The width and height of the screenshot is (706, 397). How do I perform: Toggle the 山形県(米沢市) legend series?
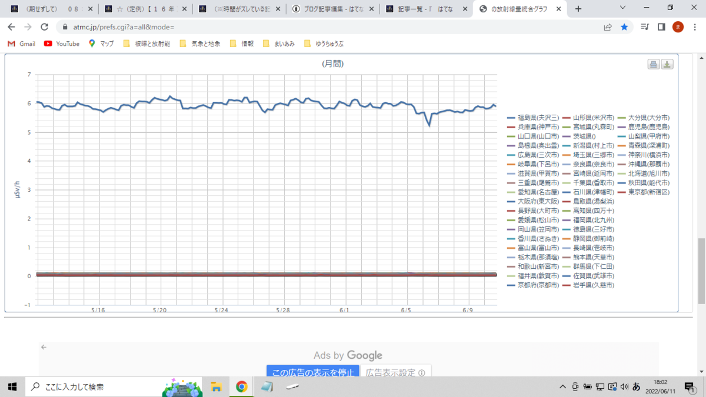pos(588,118)
